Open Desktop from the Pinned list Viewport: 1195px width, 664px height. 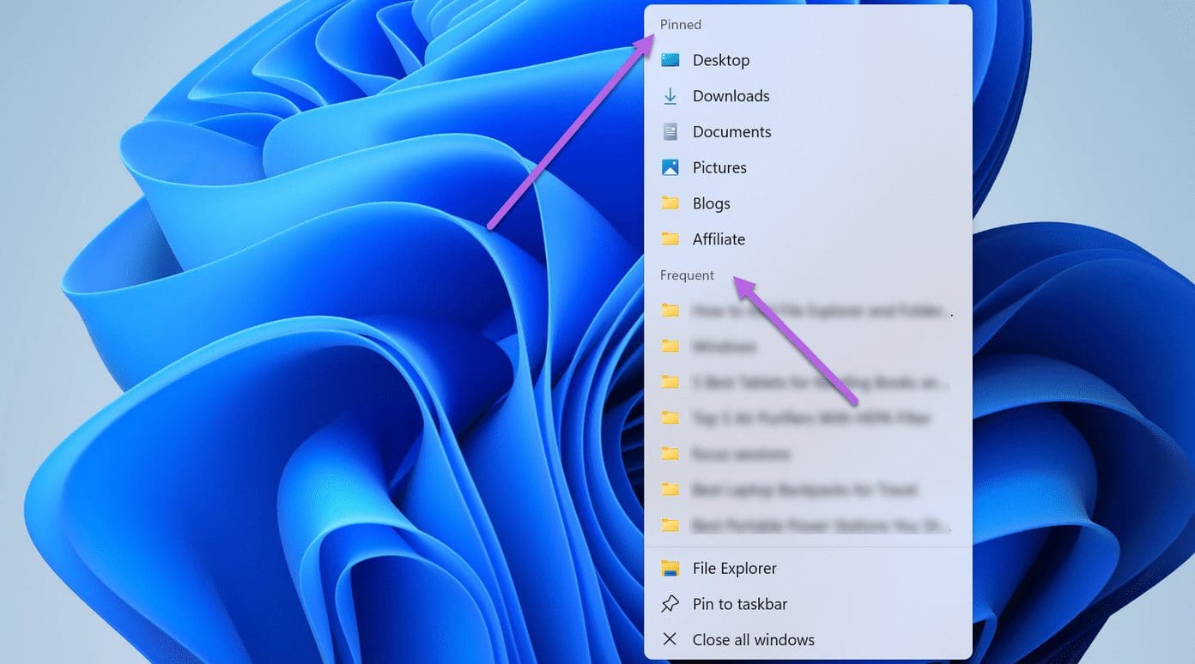[x=721, y=60]
